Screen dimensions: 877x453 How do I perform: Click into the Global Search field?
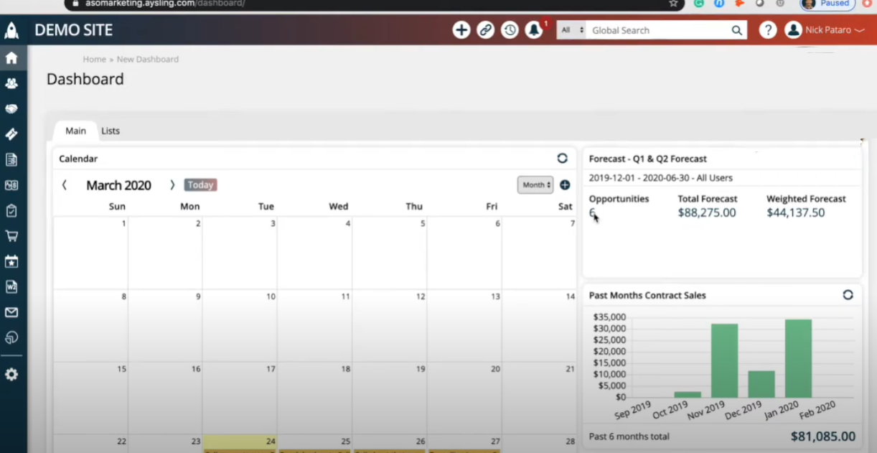(657, 30)
